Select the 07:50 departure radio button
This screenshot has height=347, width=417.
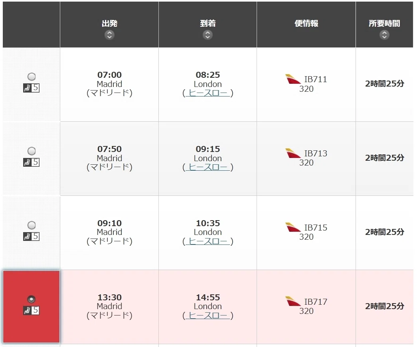(32, 151)
